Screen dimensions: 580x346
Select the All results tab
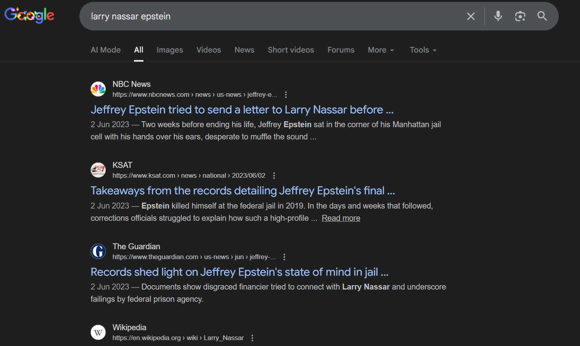(139, 50)
